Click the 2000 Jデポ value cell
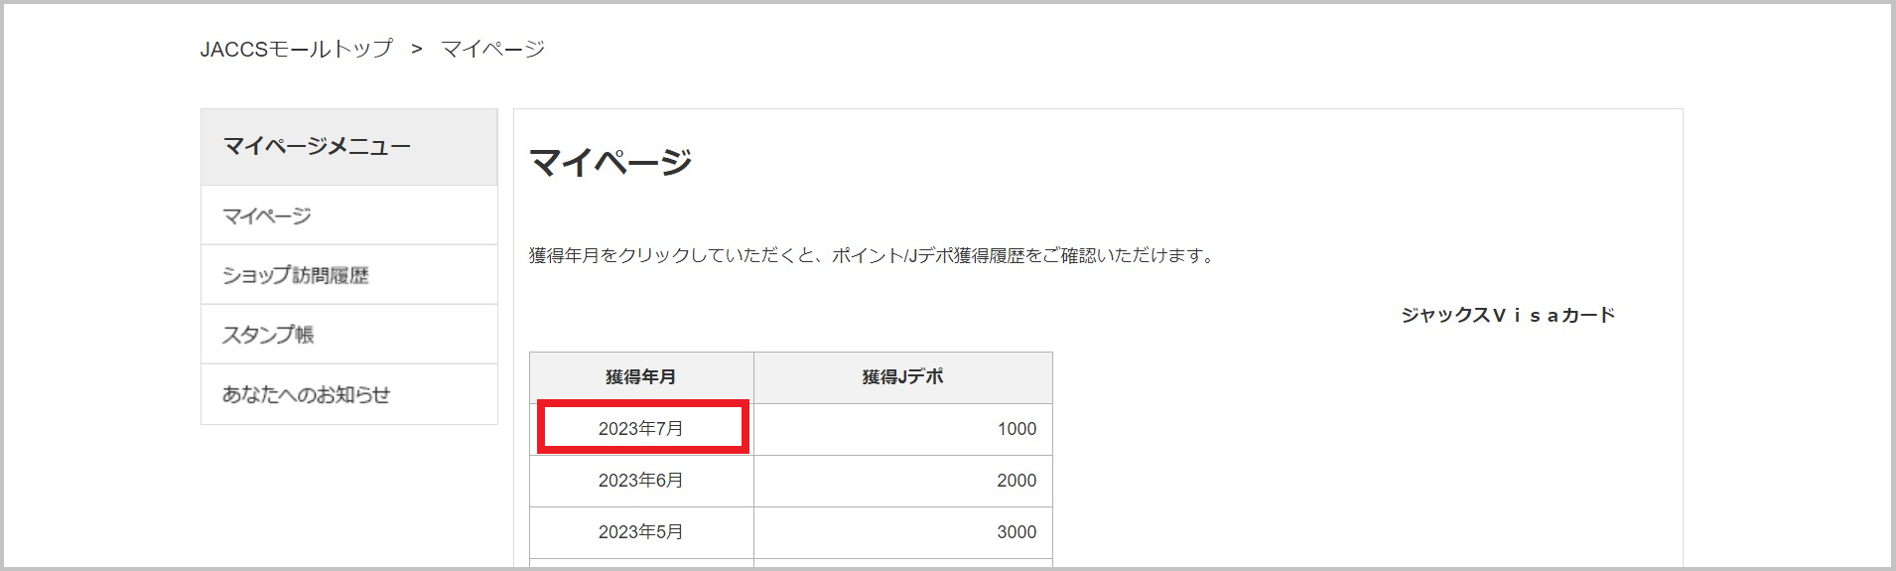1896x571 pixels. click(903, 481)
